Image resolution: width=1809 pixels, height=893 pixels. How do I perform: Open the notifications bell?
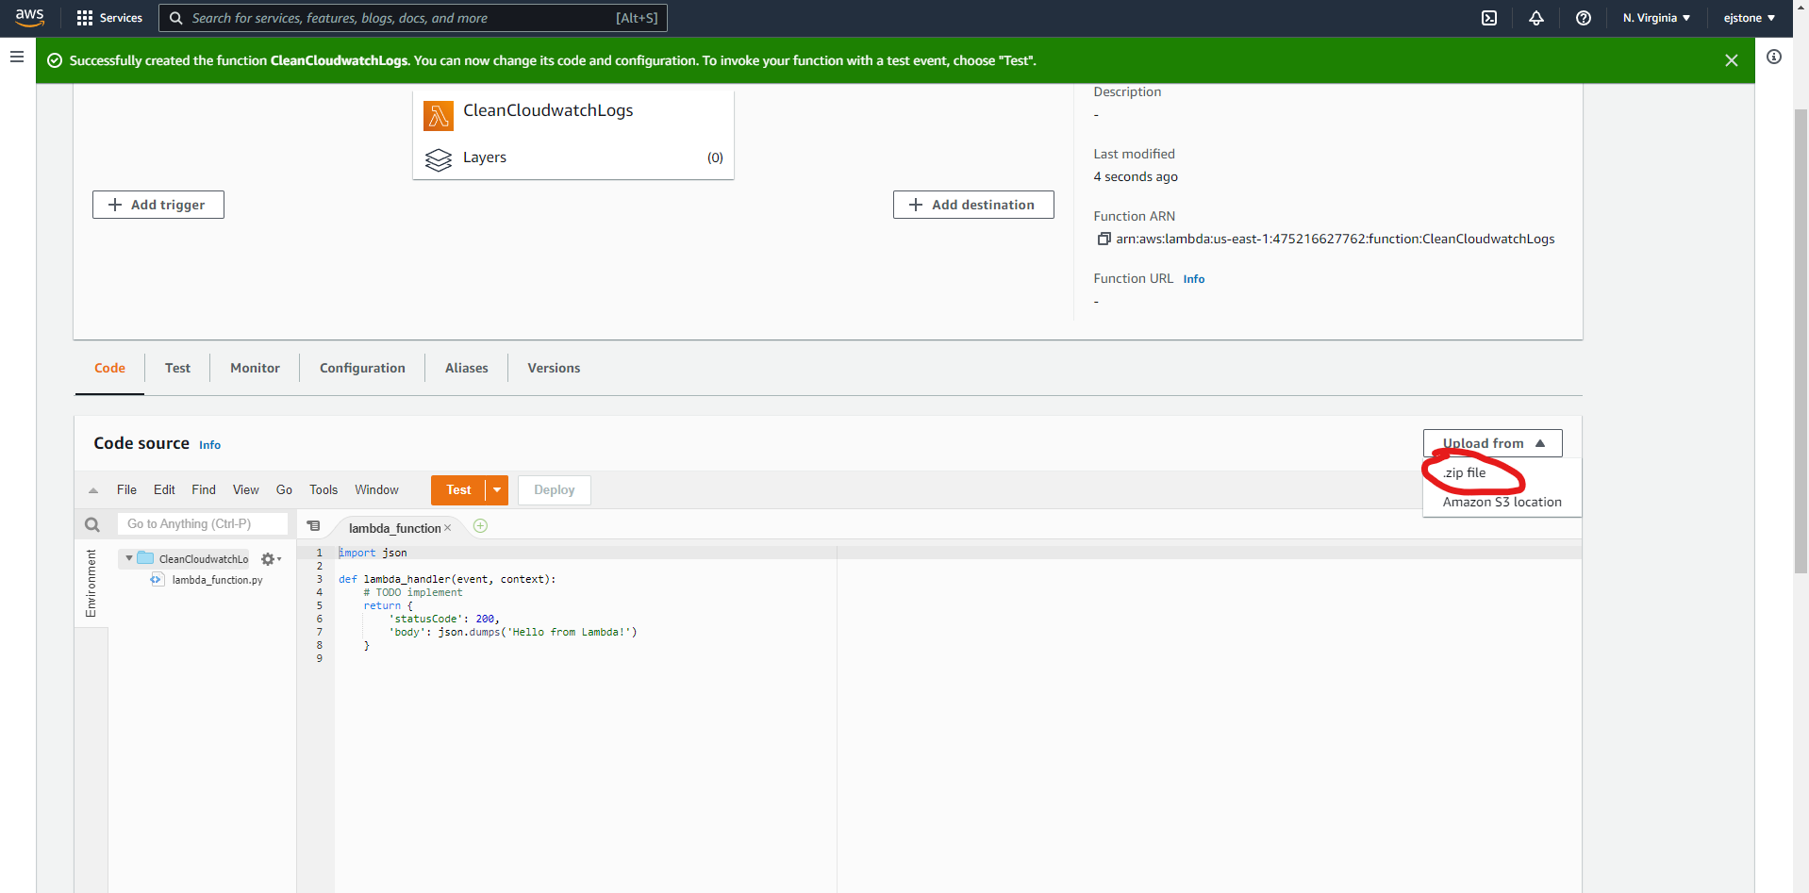(1536, 18)
